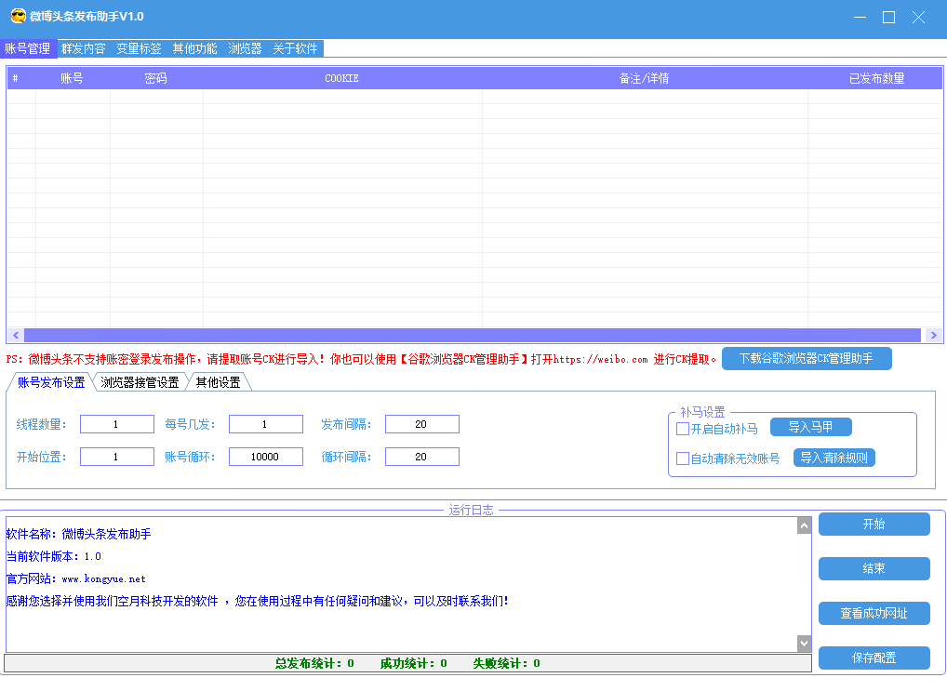Viewport: 947px width, 691px height.
Task: Click 下载谷歌浏览器CK管理助手 button
Action: click(x=807, y=359)
